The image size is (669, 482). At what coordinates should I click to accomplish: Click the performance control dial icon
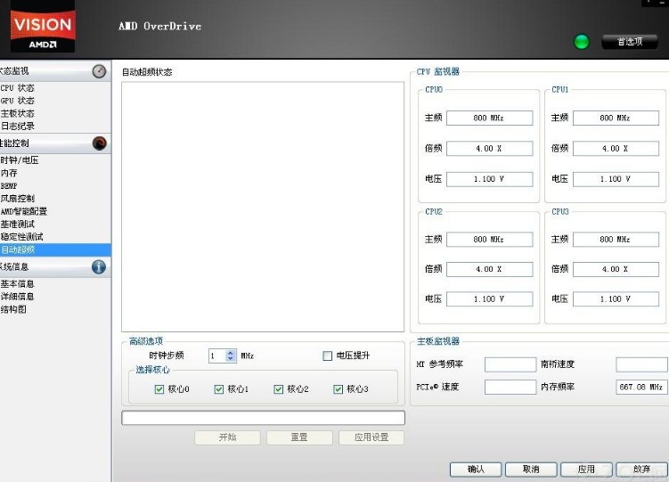(99, 143)
